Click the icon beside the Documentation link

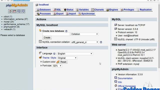coord(115,78)
